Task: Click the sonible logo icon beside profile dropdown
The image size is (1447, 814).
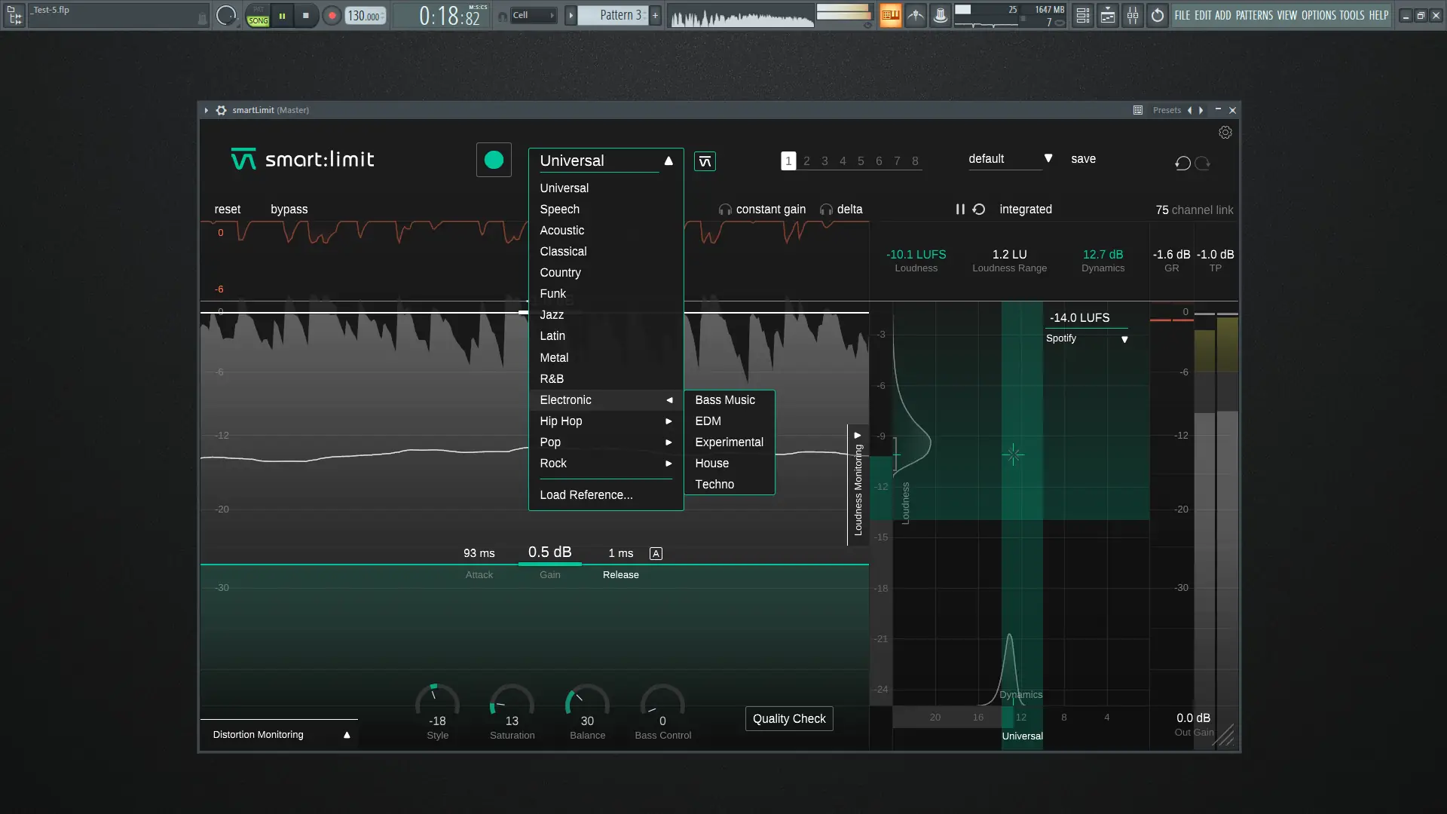Action: [705, 161]
